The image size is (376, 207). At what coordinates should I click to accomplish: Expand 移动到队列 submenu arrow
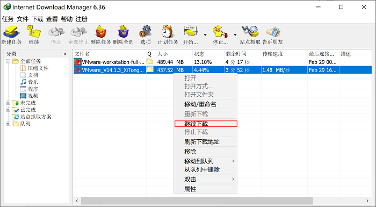233,161
